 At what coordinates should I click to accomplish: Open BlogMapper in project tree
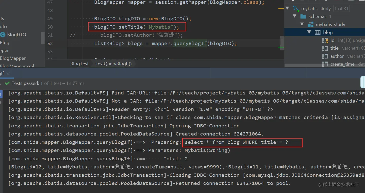click(x=13, y=58)
